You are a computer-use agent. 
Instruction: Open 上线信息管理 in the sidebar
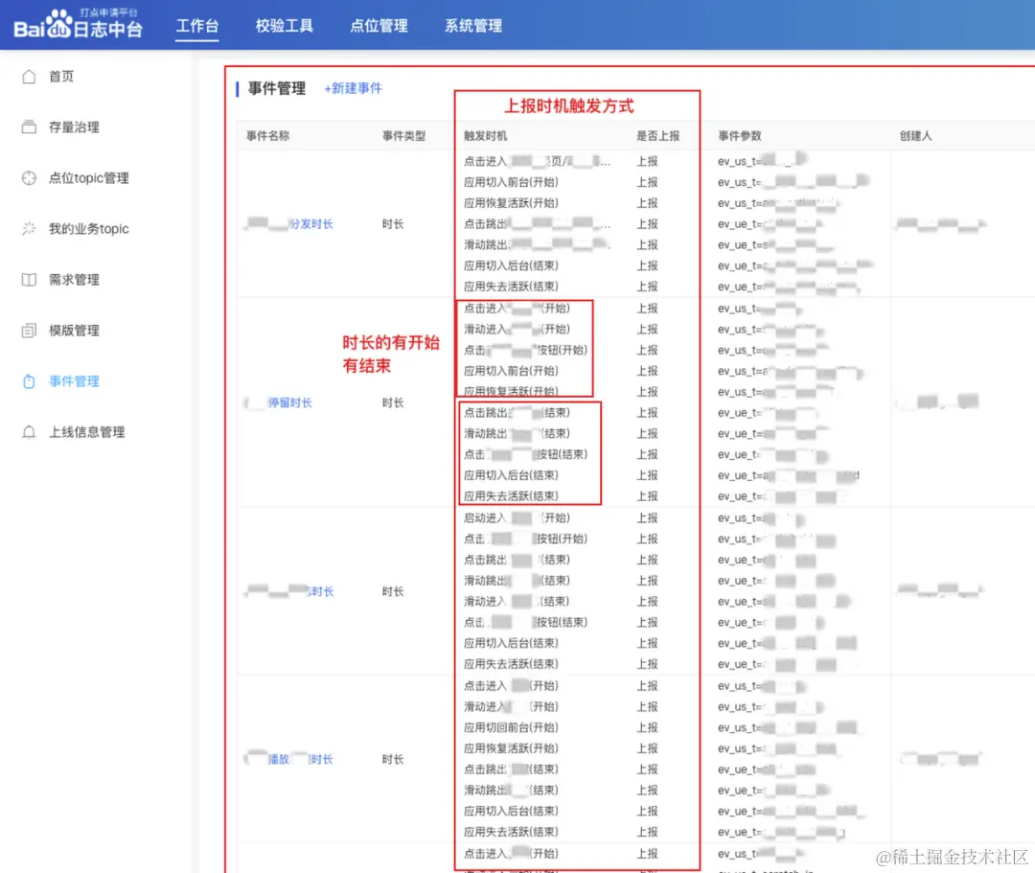click(x=86, y=432)
